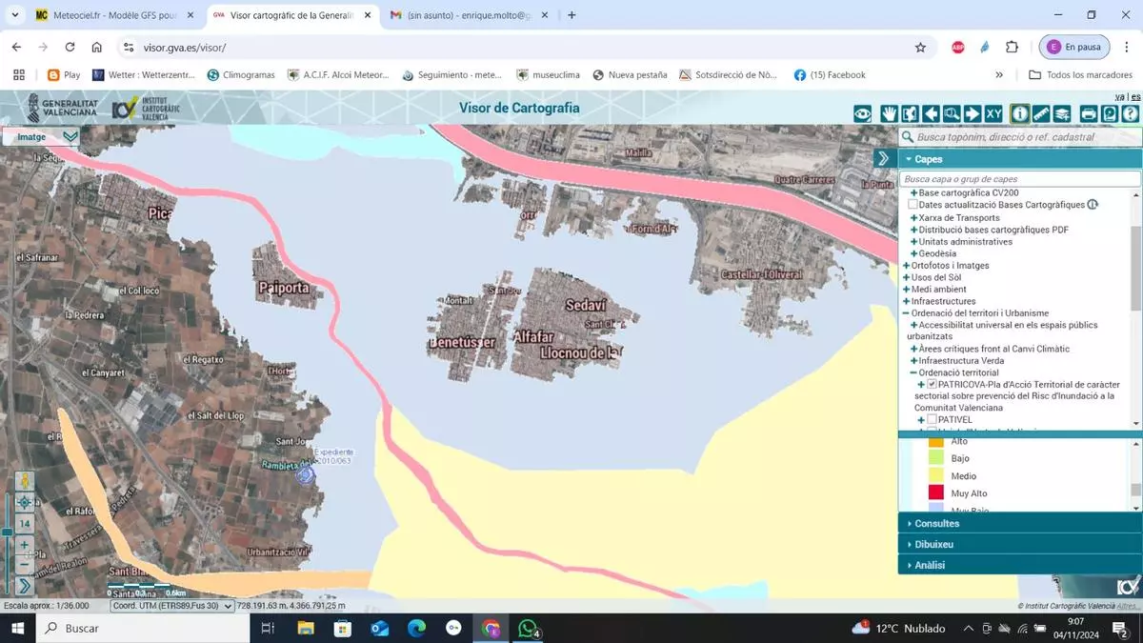The height and width of the screenshot is (643, 1143).
Task: Click the print map icon
Action: 1089,114
